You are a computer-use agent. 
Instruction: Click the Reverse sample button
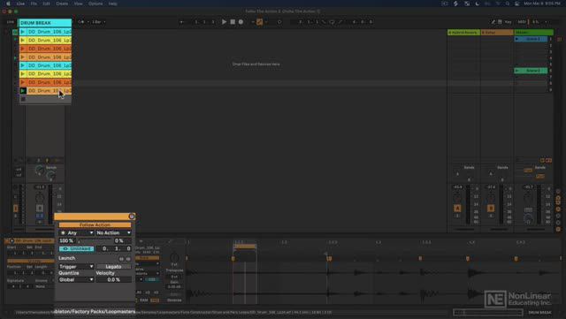tap(174, 300)
